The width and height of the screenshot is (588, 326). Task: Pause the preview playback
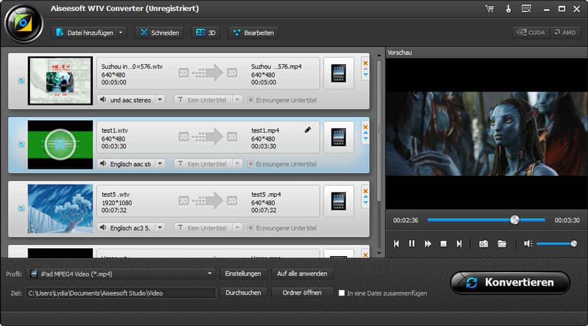coord(412,244)
